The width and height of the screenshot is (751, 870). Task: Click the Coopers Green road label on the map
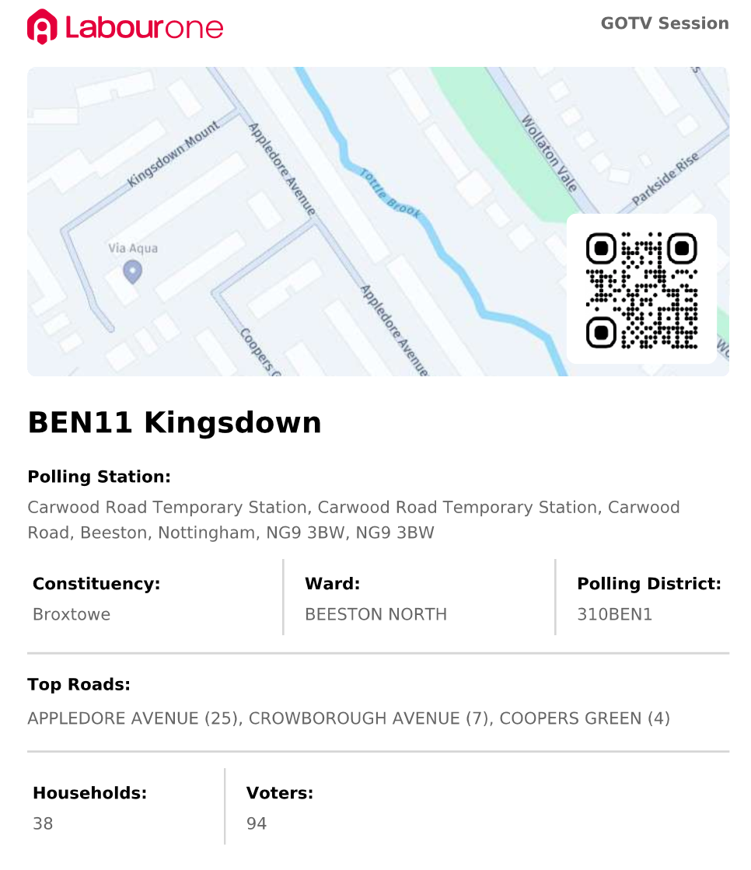[259, 351]
